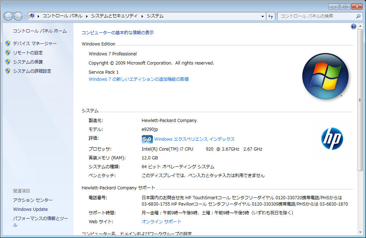The width and height of the screenshot is (366, 238).
Task: Expand the arrow after システムとセキュリティ
Action: (x=142, y=16)
